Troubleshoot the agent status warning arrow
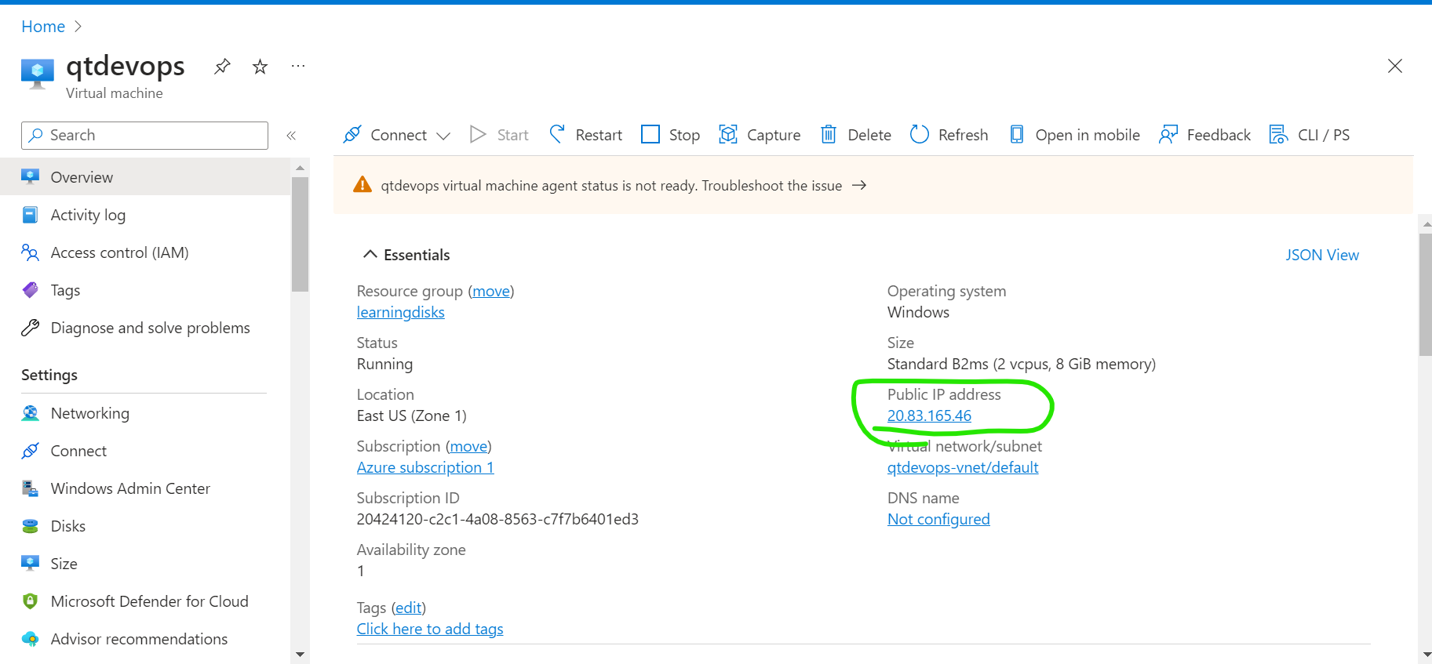Image resolution: width=1432 pixels, height=664 pixels. [x=859, y=185]
